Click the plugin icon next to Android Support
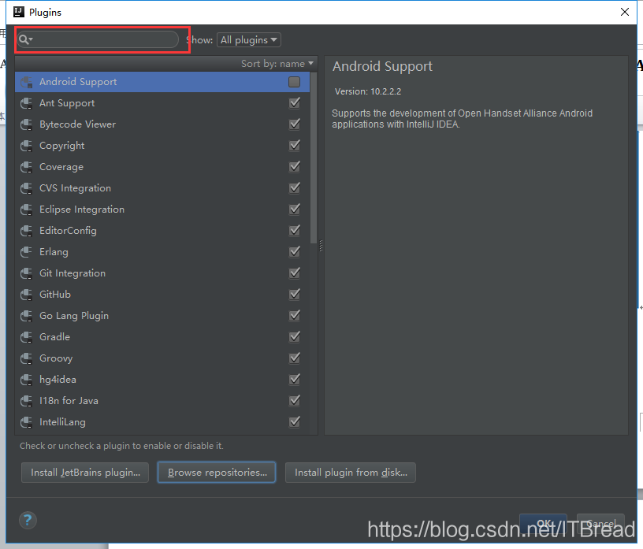This screenshot has height=549, width=643. pos(27,82)
